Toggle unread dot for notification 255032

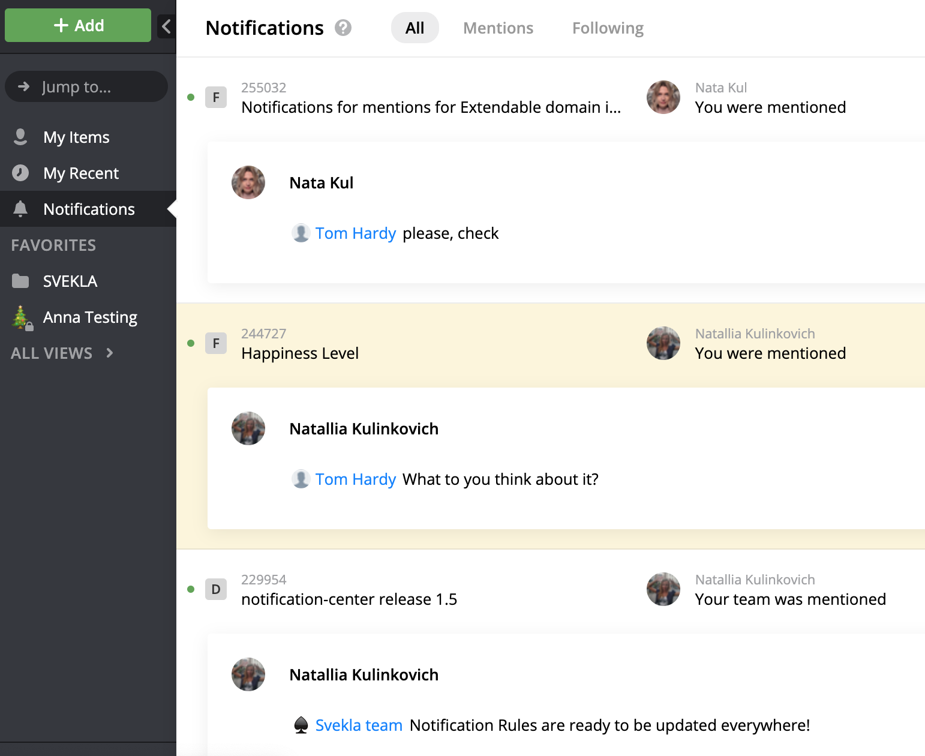point(191,97)
